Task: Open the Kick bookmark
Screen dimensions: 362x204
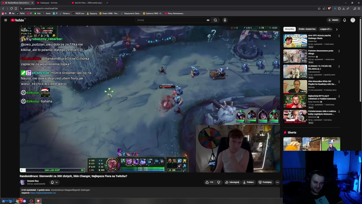Action: [37, 13]
